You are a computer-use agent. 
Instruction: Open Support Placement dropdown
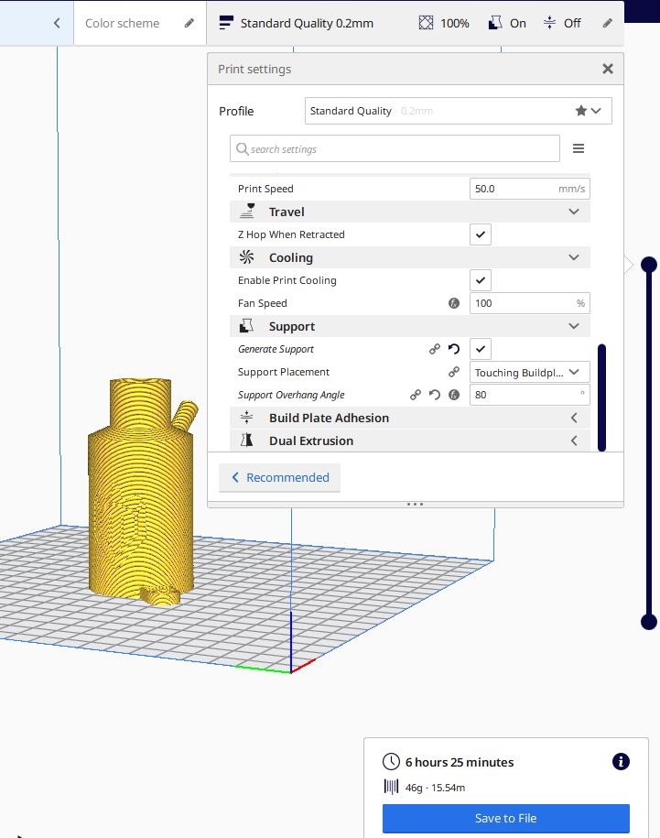coord(530,372)
